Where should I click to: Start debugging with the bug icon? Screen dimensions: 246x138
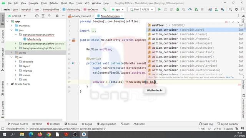tap(178, 10)
